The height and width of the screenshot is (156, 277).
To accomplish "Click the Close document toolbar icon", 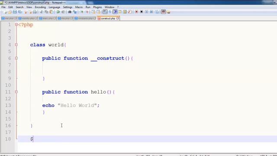I will pos(26,12).
